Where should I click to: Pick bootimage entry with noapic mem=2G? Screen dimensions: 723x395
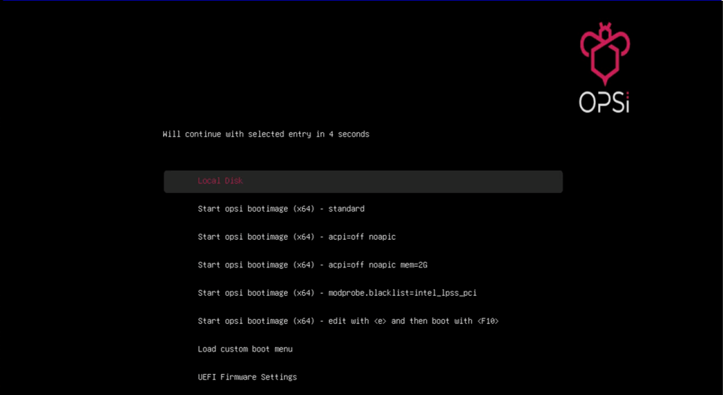(312, 265)
